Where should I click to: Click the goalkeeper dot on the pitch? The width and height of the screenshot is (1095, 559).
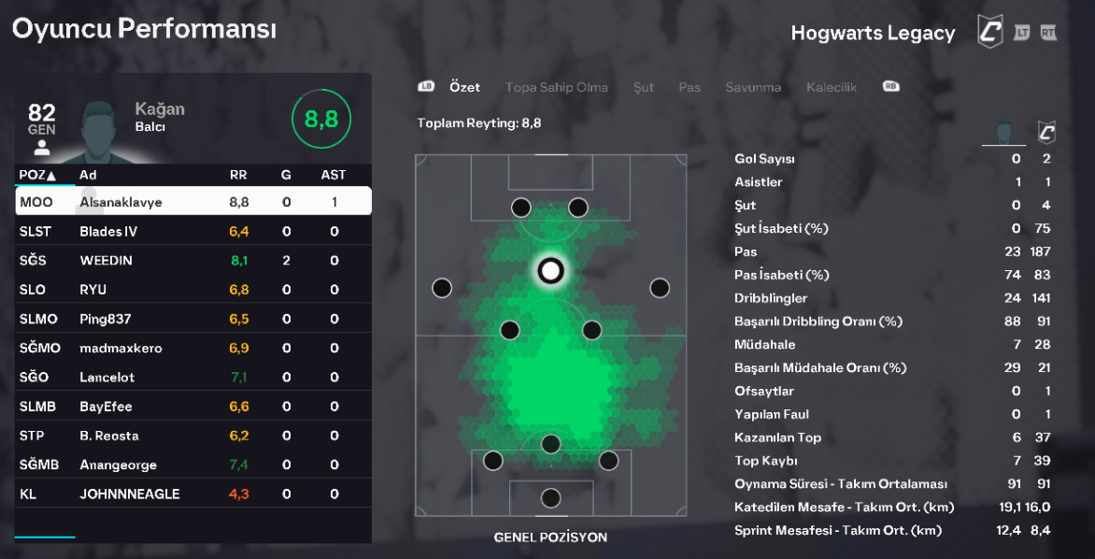point(550,497)
